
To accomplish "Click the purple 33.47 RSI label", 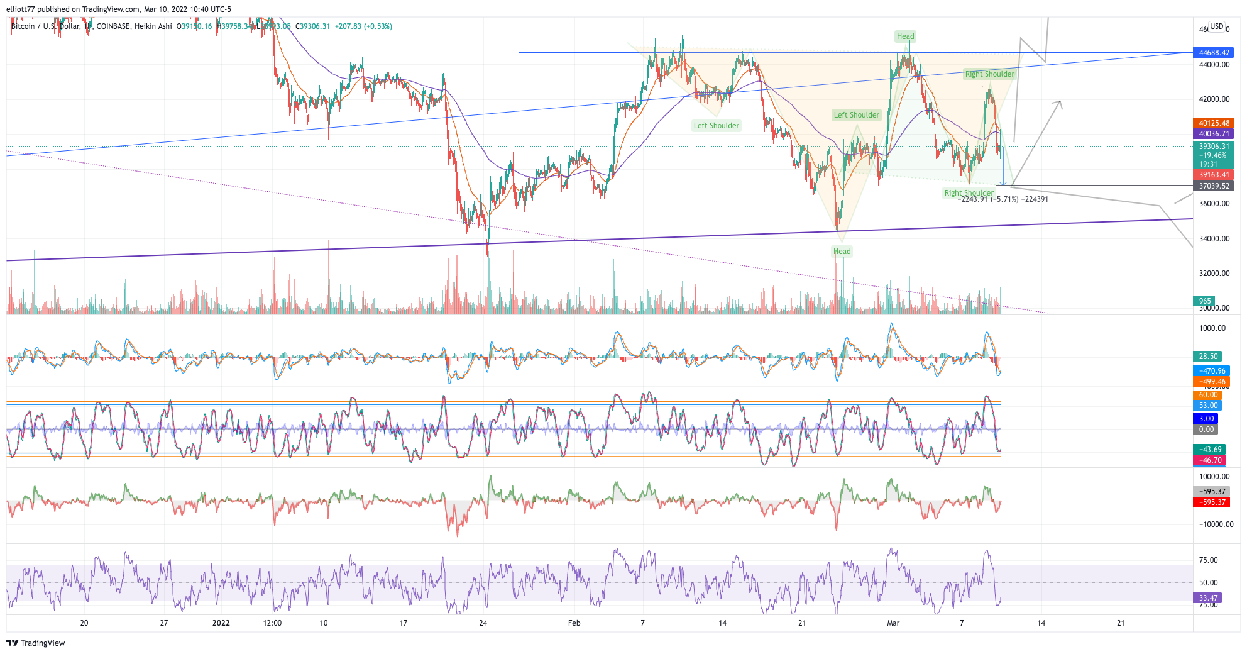I will [1207, 598].
